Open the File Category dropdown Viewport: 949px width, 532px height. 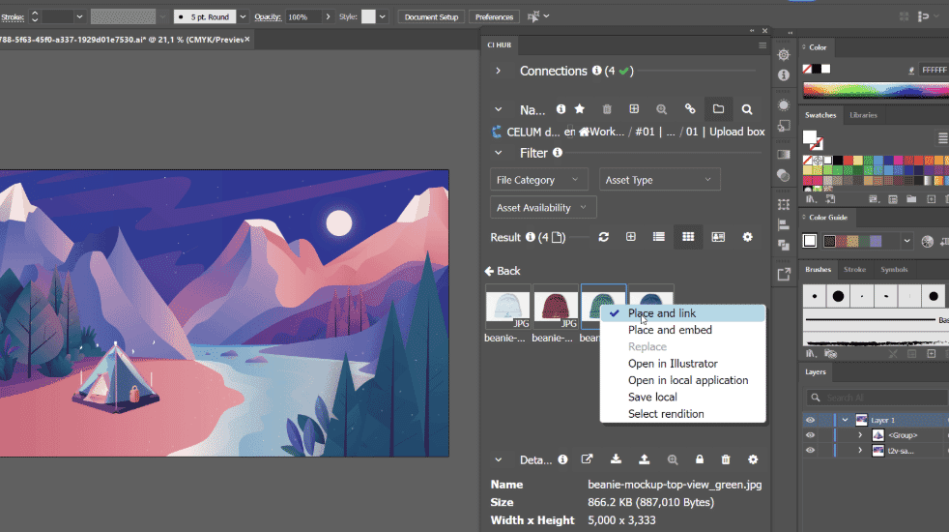(x=538, y=179)
